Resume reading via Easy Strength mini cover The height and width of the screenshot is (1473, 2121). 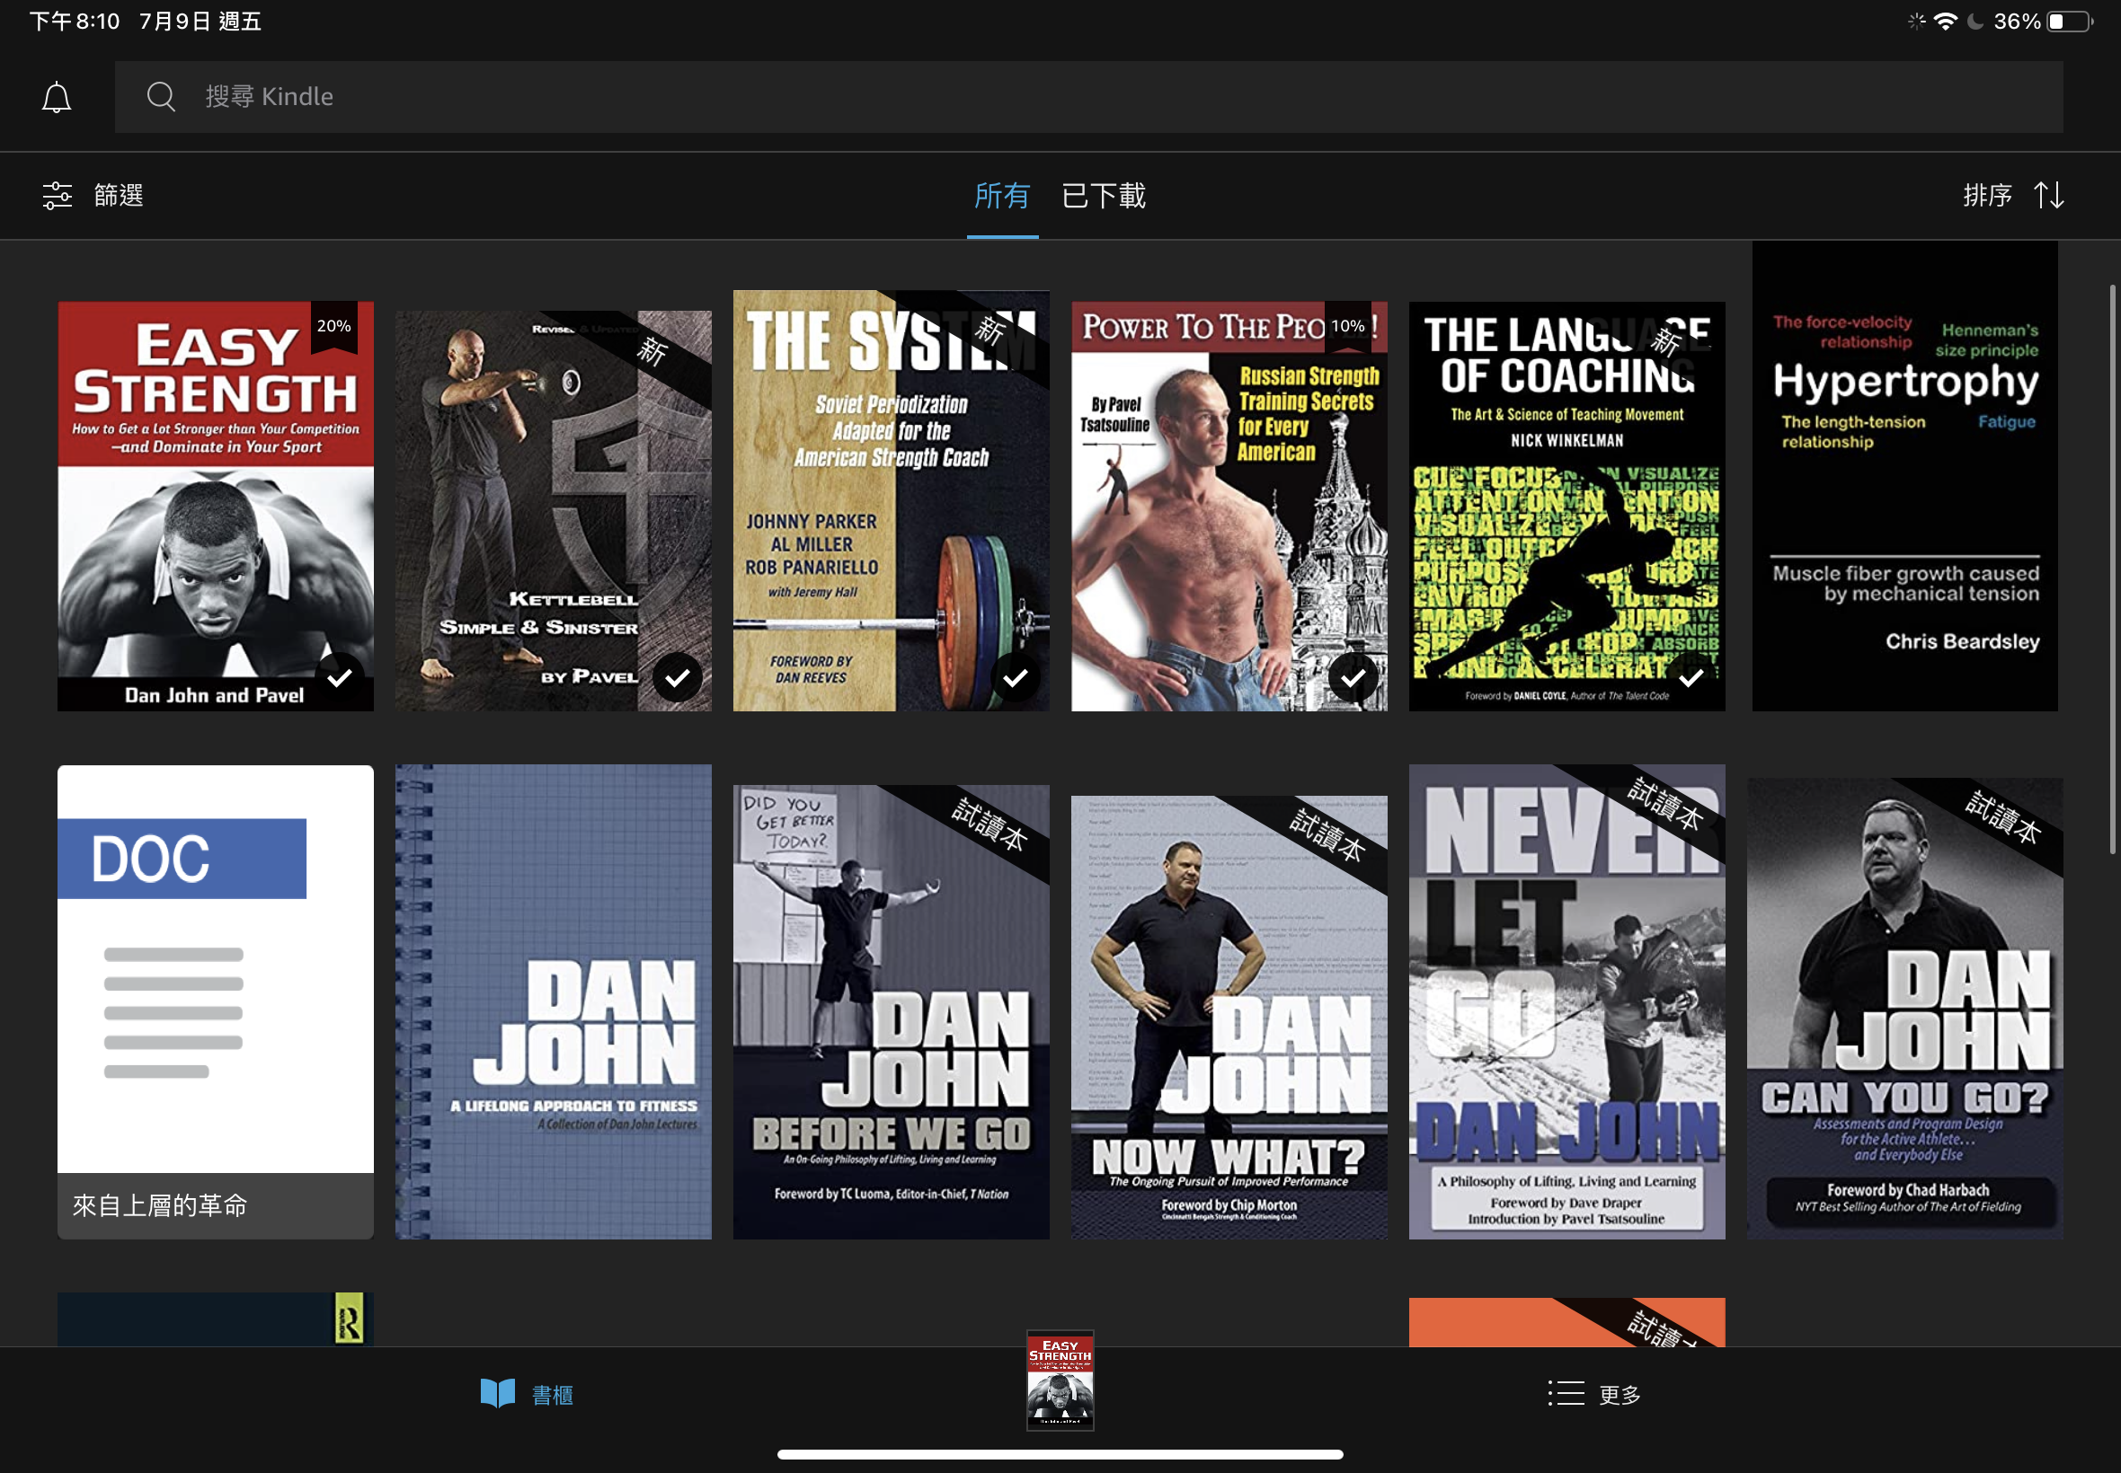pos(1060,1380)
